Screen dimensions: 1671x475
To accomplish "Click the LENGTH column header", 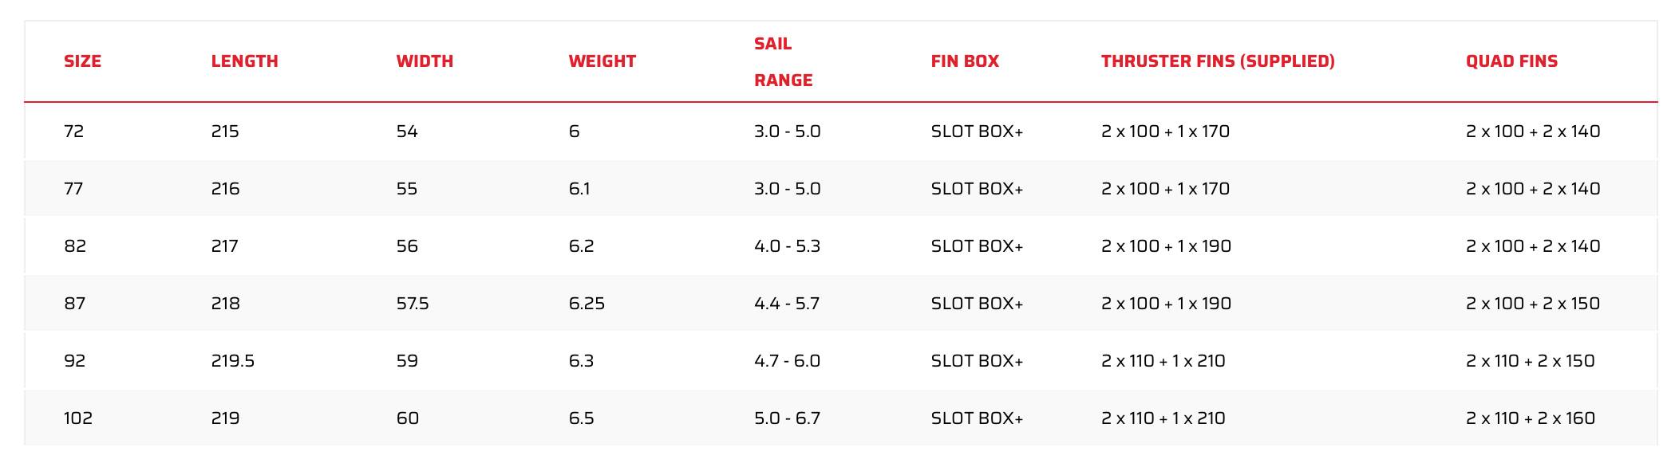I will (244, 61).
